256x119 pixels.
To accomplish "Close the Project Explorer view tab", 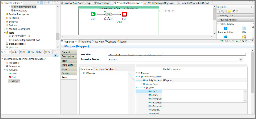I will 22,3.
